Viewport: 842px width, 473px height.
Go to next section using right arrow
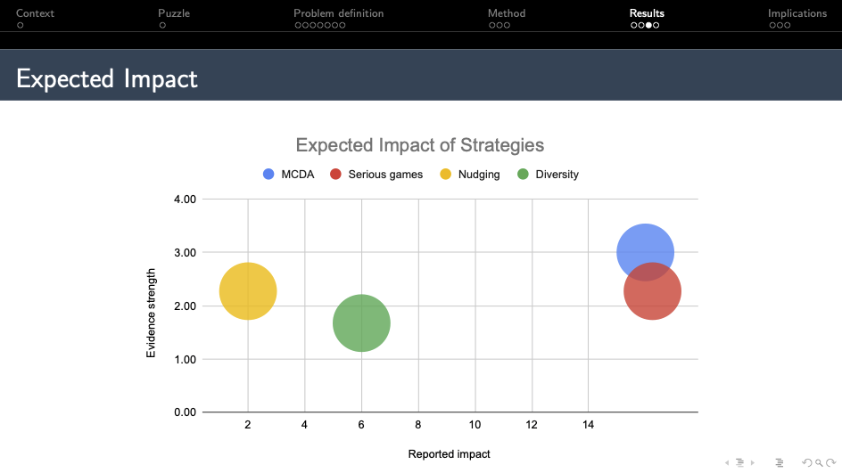pos(752,463)
